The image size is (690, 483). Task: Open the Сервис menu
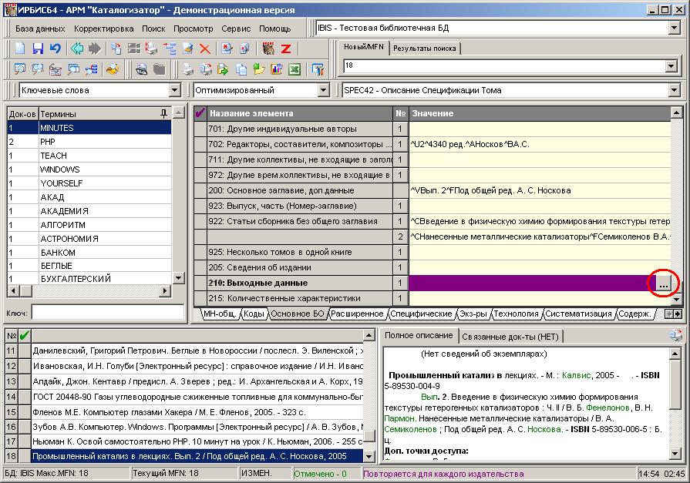(x=235, y=29)
